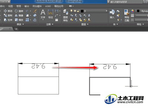Click the Table tool icon
The image size is (148, 111).
(57, 20)
